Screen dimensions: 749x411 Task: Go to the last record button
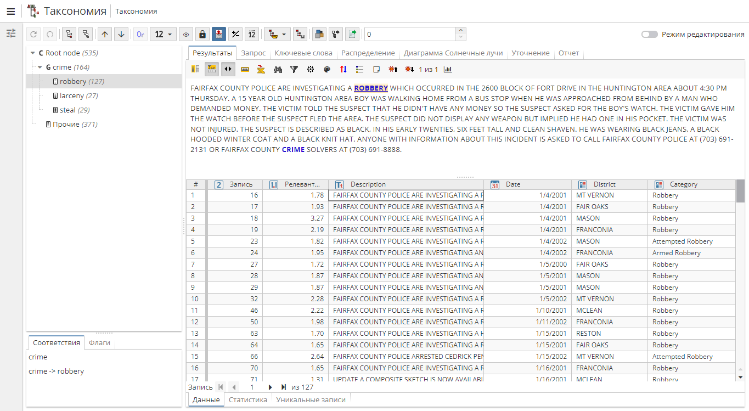tap(284, 387)
